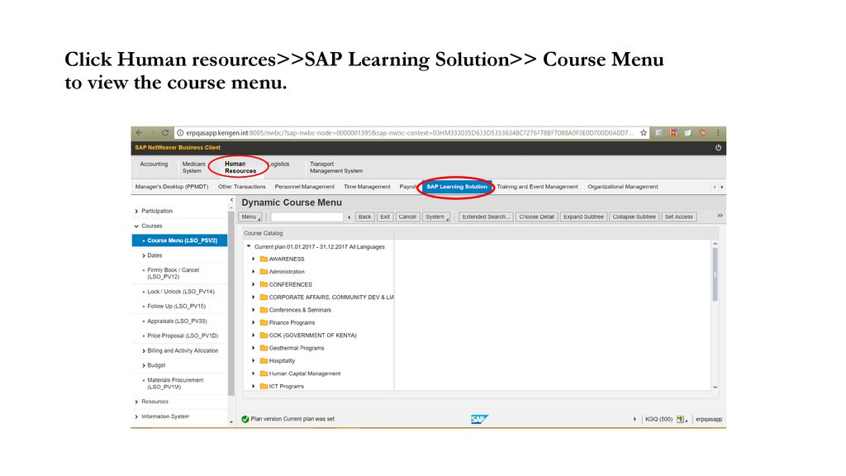Expand the Information System section
This screenshot has width=846, height=476.
(x=136, y=416)
